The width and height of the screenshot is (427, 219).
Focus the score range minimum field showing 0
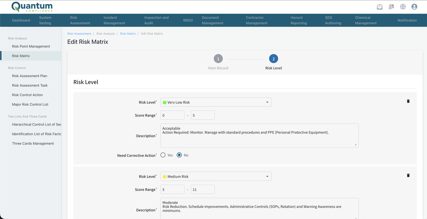(172, 115)
